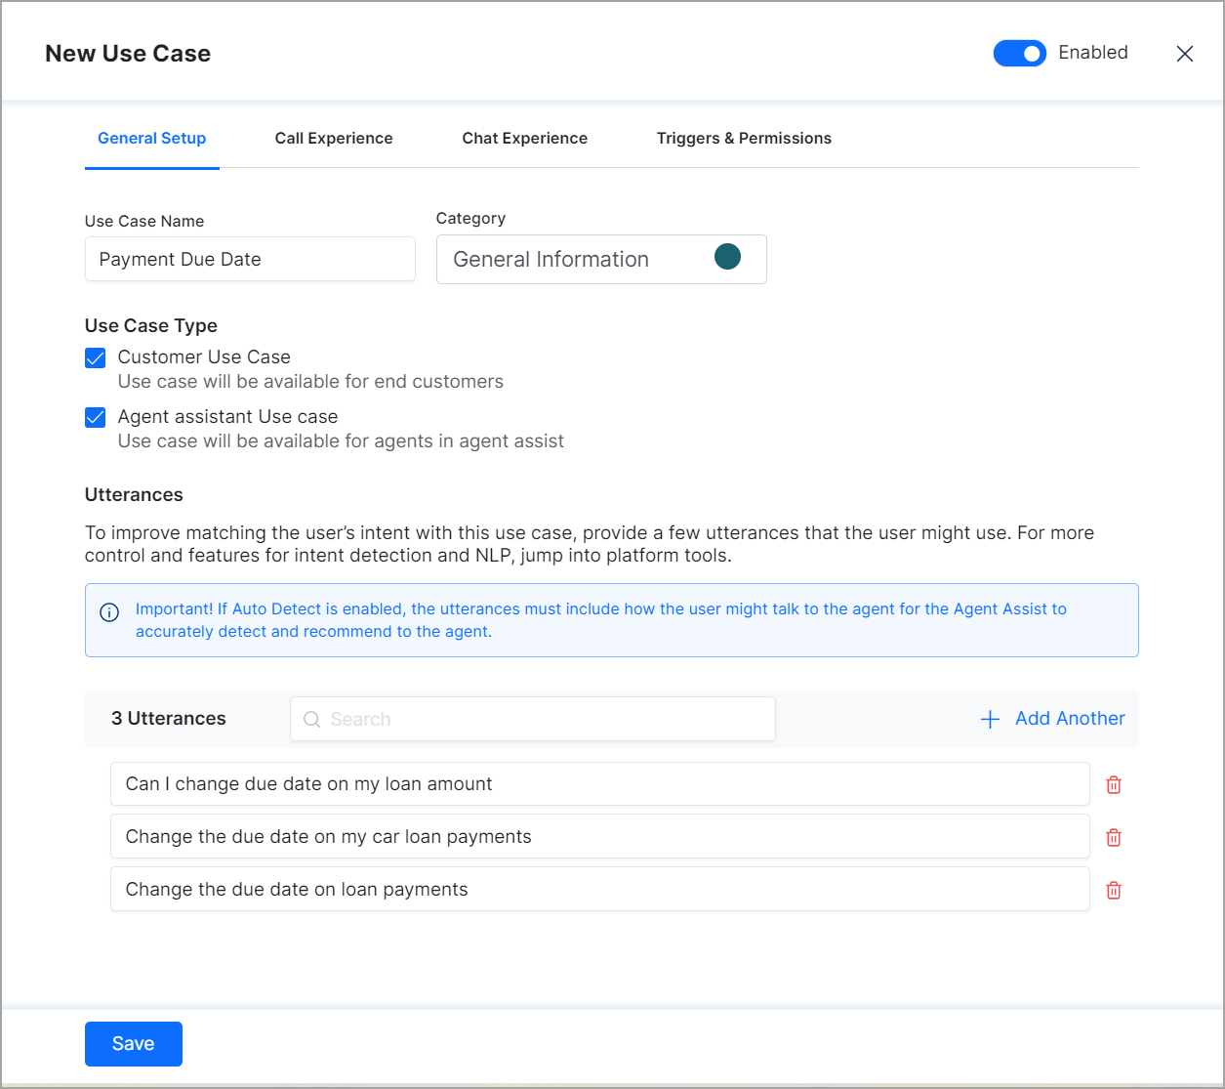The image size is (1225, 1089).
Task: Close the New Use Case dialog
Action: [x=1184, y=54]
